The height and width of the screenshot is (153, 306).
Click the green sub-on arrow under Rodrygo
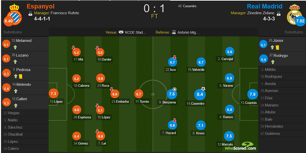tap(273, 62)
